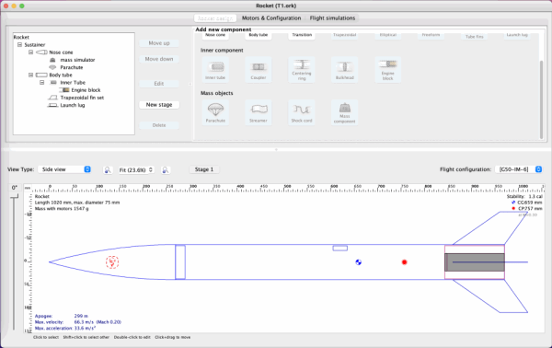This screenshot has height=348, width=552.
Task: Collapse the Sustainer tree node
Action: (x=19, y=45)
